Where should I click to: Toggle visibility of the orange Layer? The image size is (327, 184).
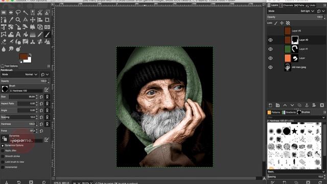[270, 58]
